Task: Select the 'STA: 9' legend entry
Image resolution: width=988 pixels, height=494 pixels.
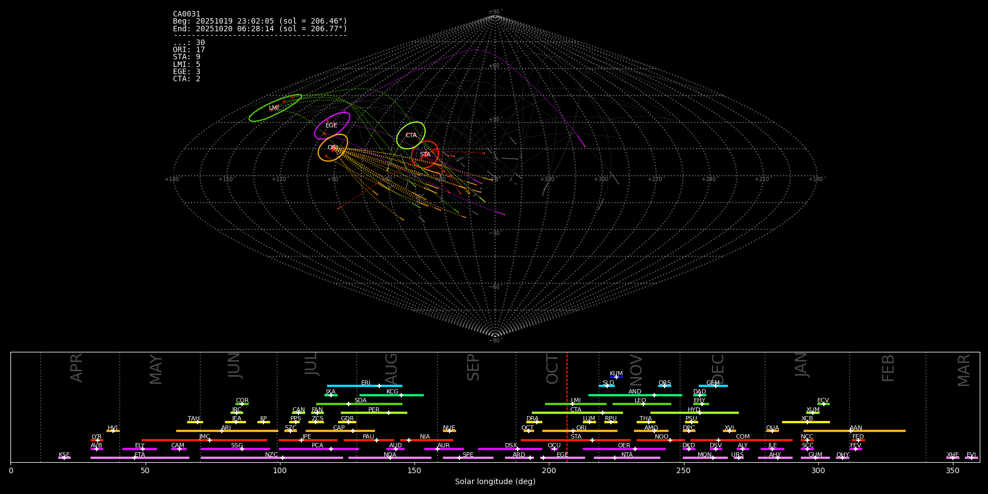Action: click(x=187, y=57)
